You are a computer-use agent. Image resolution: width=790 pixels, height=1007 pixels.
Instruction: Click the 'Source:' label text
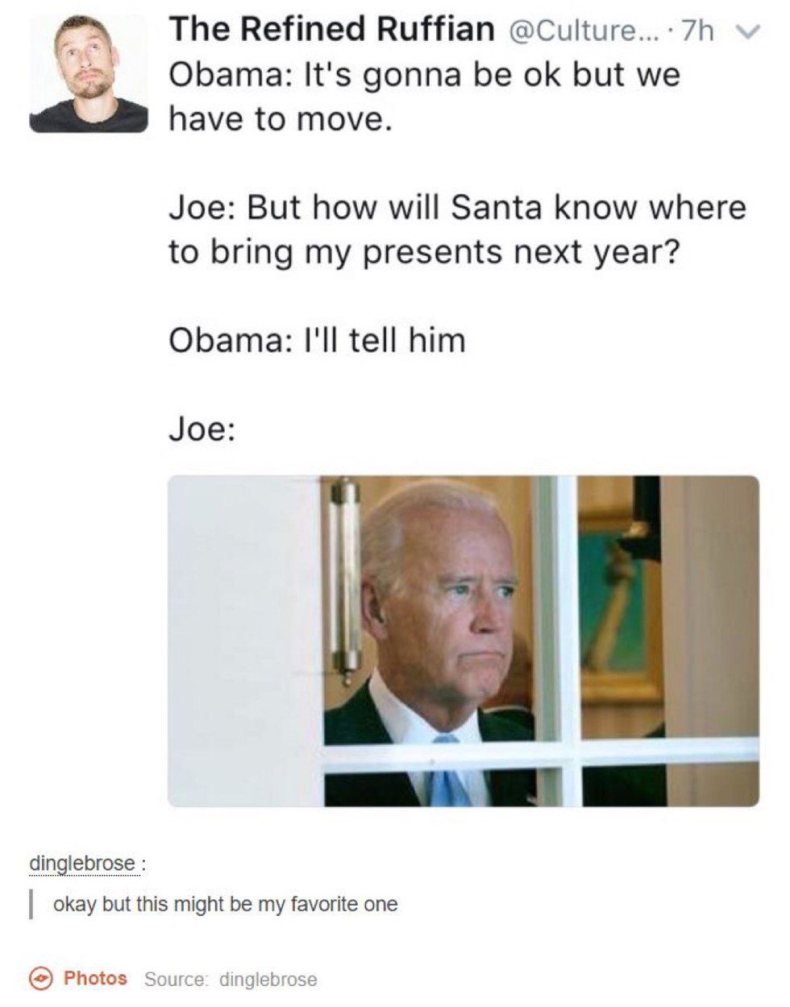178,980
